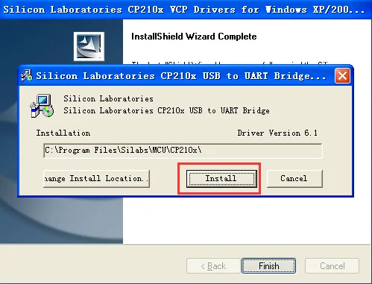Click the greyed-out wizard Cancel button
The height and width of the screenshot is (284, 372).
332,266
